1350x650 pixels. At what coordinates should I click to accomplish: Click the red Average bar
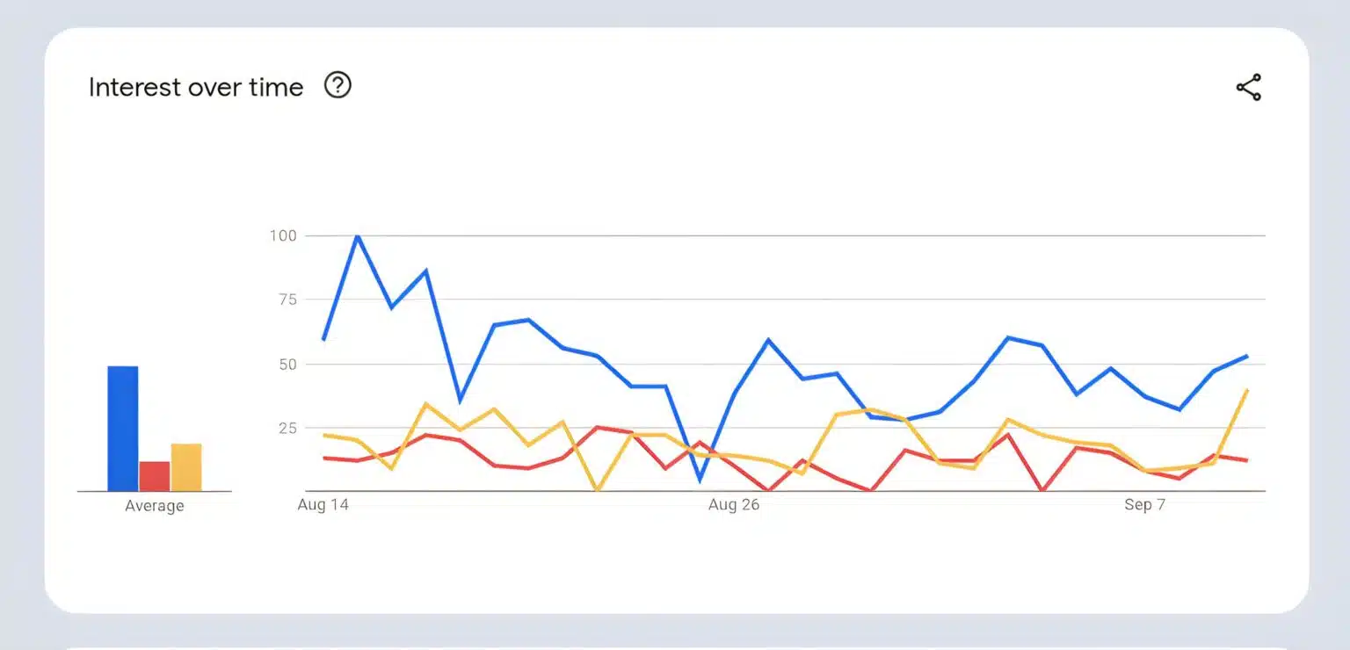[x=155, y=476]
